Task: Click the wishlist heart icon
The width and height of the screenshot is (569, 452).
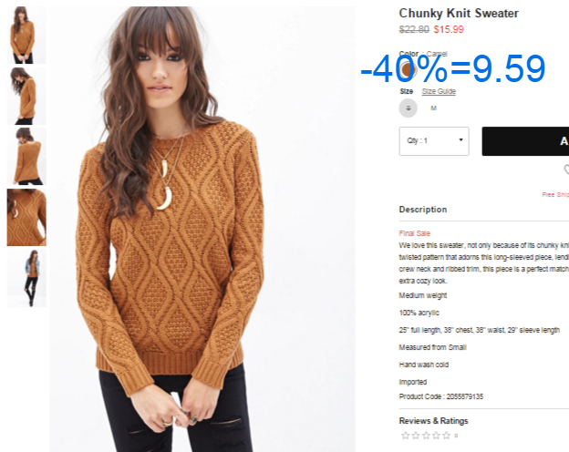Action: [566, 169]
